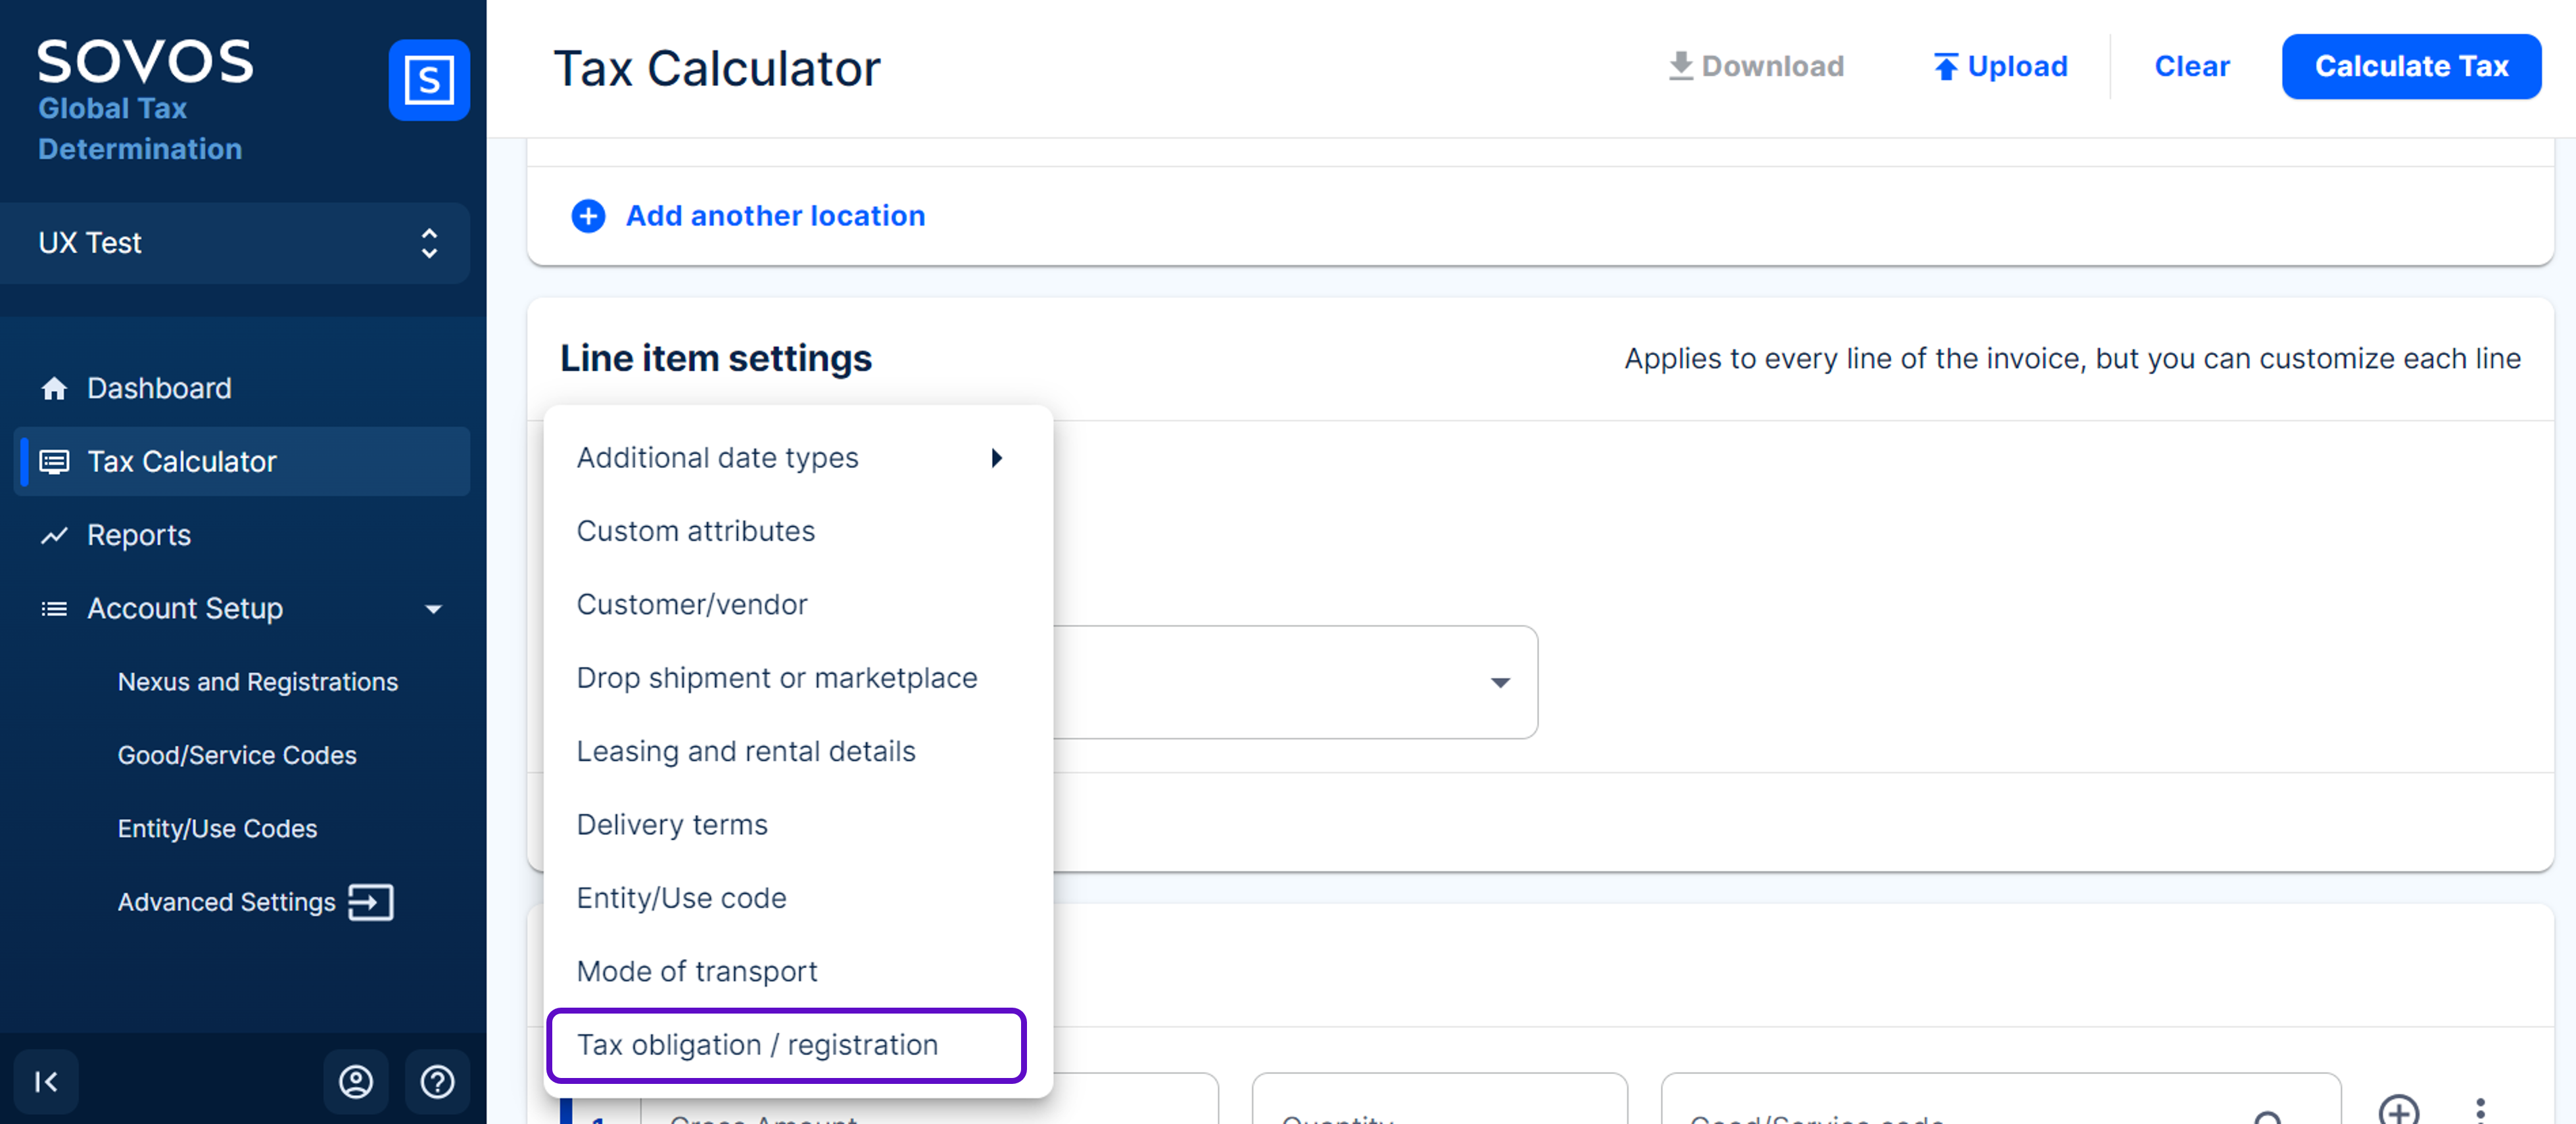Open the user profile icon
2576x1124 pixels.
356,1081
